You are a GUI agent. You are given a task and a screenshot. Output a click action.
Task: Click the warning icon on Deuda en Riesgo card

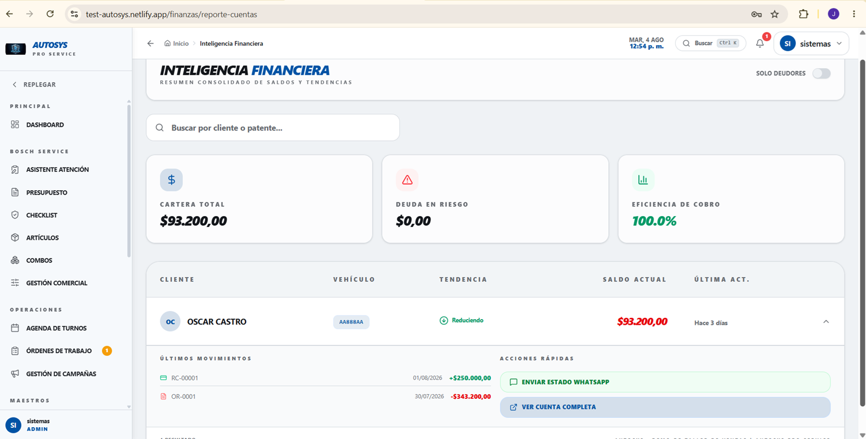[407, 180]
